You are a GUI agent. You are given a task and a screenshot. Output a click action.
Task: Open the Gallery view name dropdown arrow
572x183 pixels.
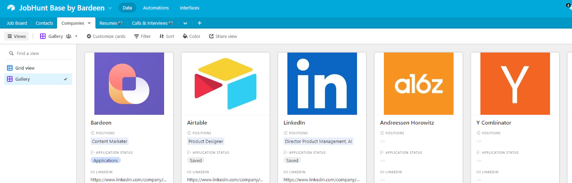pos(76,36)
